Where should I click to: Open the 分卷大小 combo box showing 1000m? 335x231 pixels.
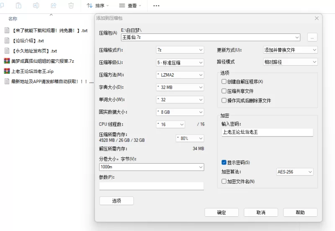152,167
